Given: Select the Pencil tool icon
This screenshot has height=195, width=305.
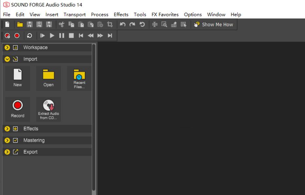Looking at the screenshot, I should point(174,24).
